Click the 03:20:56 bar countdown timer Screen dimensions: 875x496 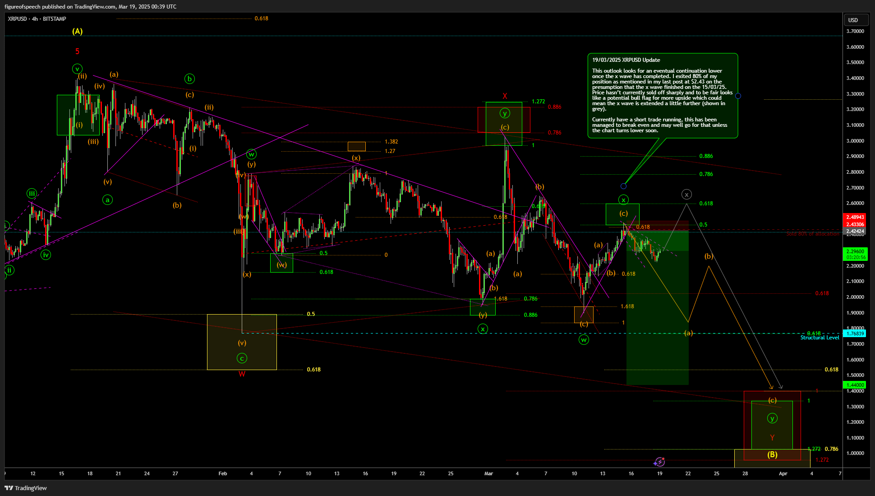tap(855, 258)
